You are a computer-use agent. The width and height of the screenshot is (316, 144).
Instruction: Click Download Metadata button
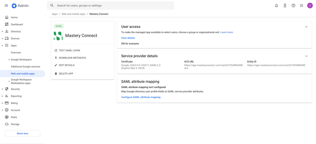point(72,58)
